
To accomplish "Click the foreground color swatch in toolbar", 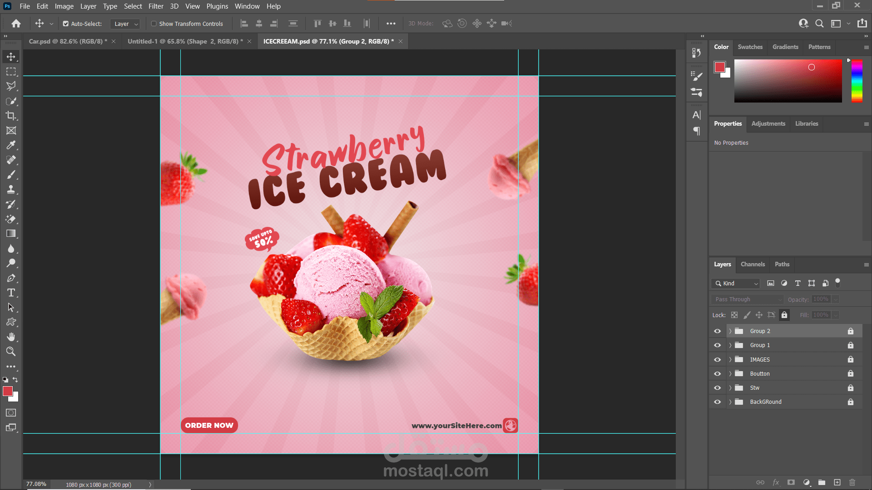I will point(8,391).
